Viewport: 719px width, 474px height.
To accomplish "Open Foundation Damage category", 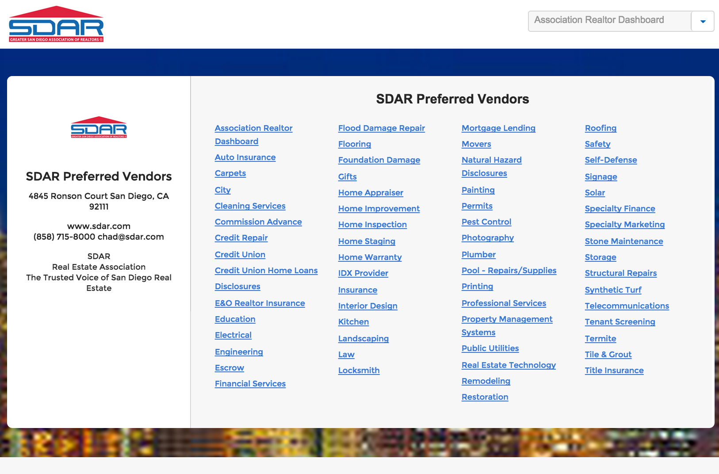I will (379, 160).
